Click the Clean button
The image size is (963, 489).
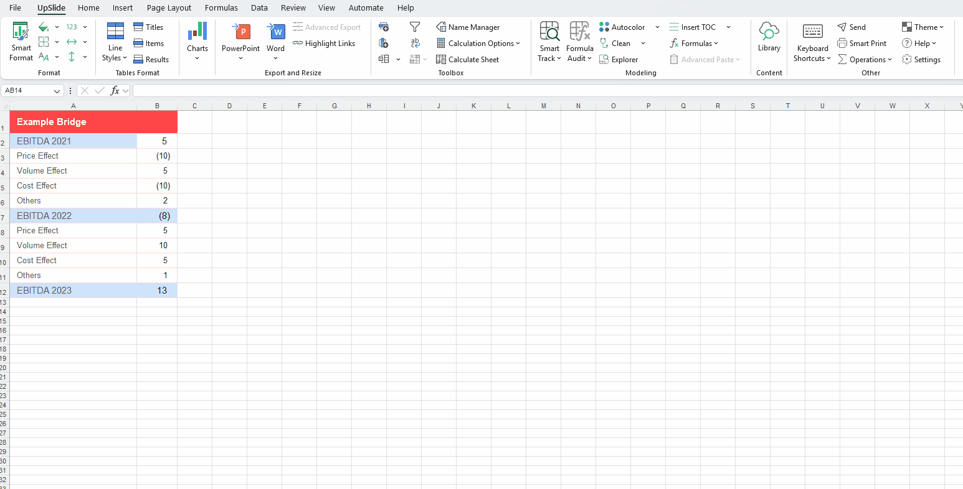click(x=615, y=44)
